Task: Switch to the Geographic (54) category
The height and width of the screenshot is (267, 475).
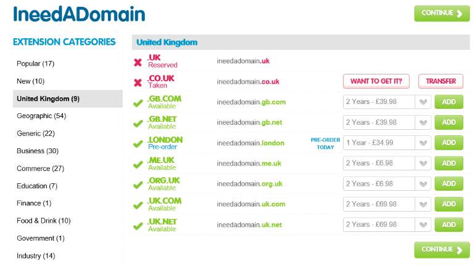Action: (x=41, y=116)
